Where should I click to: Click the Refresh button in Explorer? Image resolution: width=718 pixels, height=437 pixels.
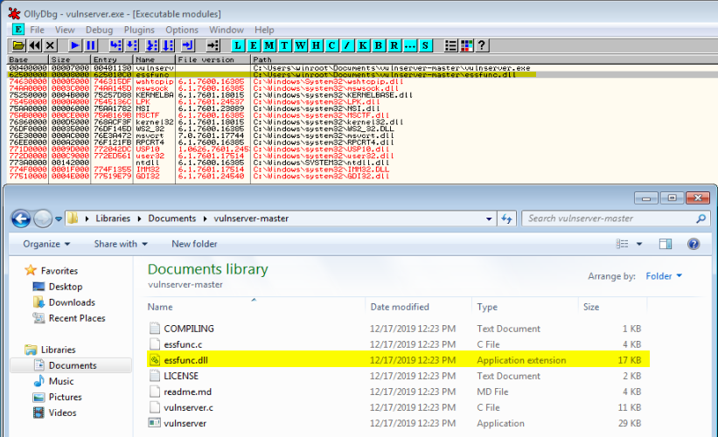(x=506, y=218)
